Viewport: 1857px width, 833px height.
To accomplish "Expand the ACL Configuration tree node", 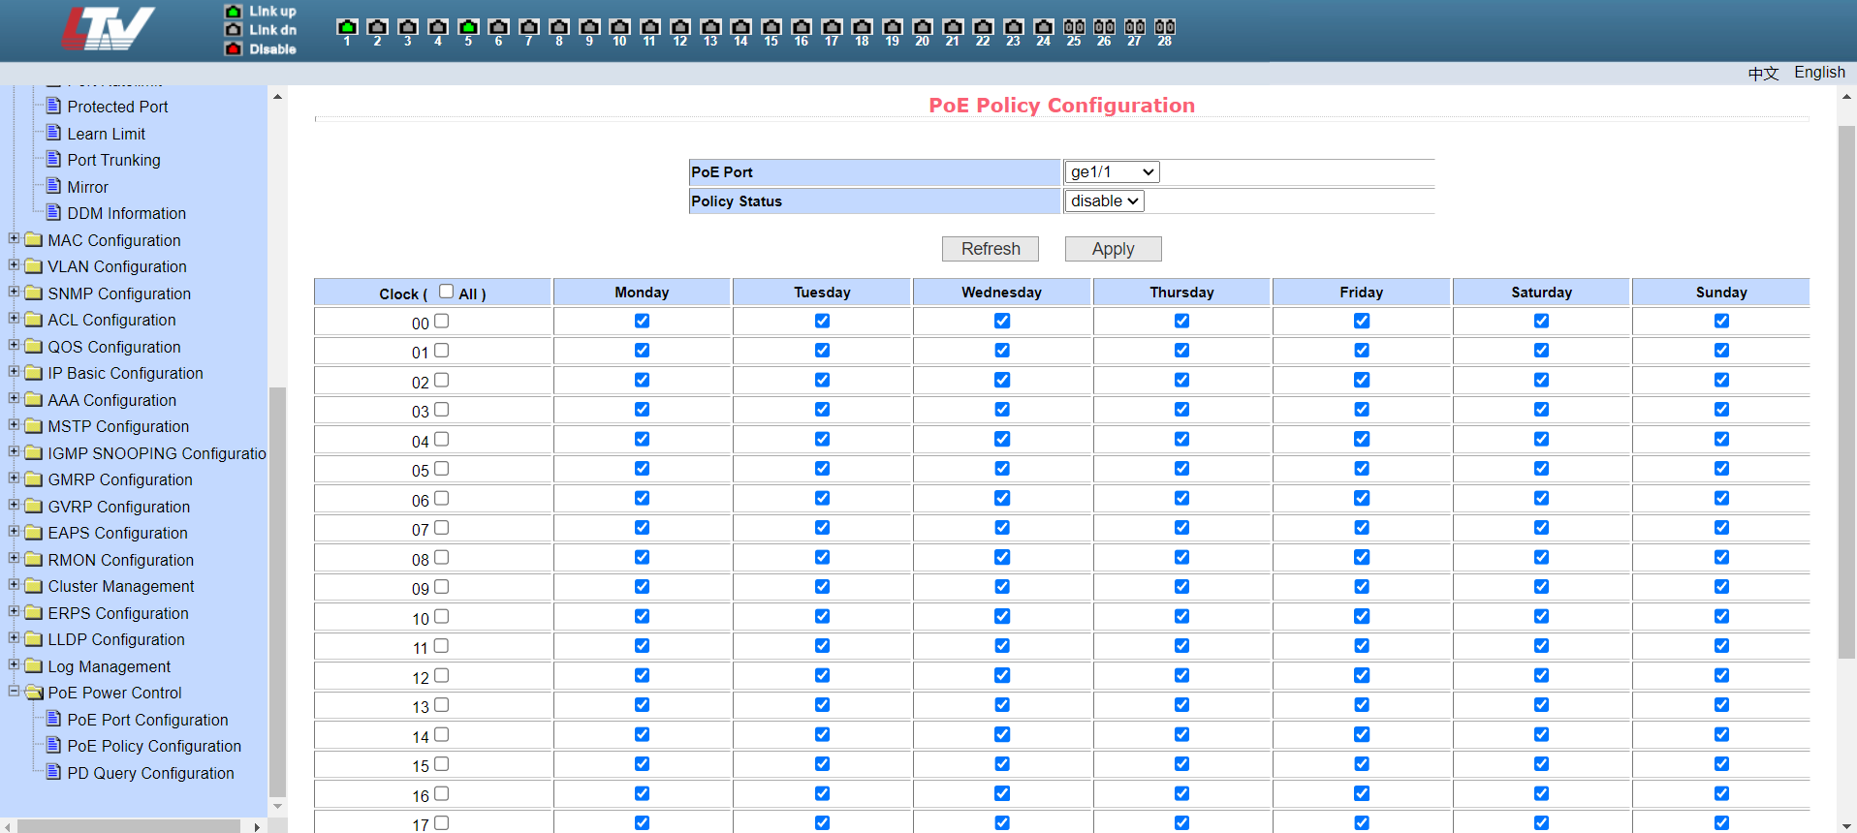I will (14, 318).
